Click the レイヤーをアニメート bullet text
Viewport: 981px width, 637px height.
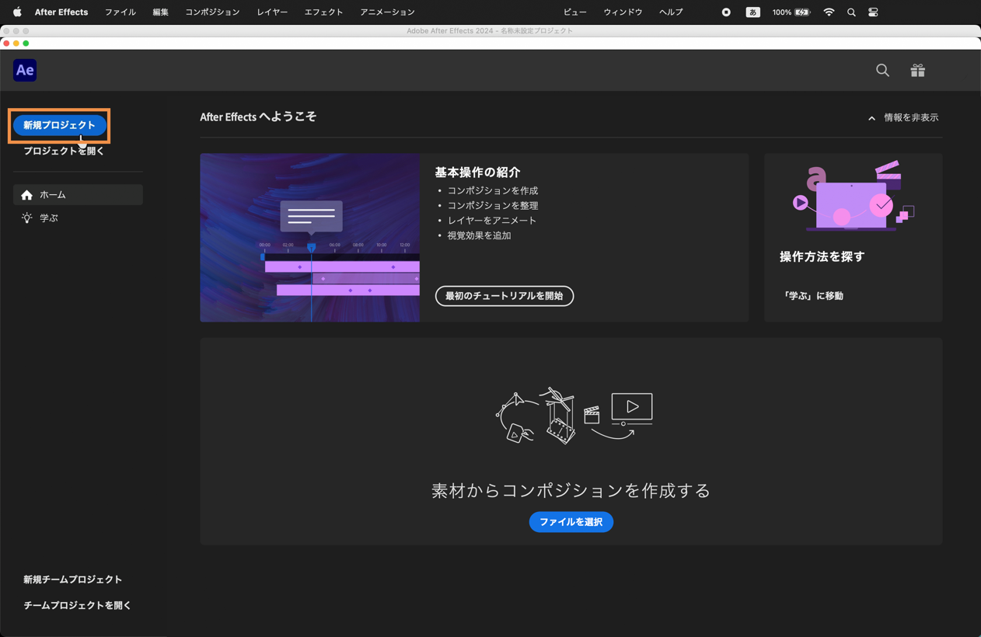tap(492, 221)
